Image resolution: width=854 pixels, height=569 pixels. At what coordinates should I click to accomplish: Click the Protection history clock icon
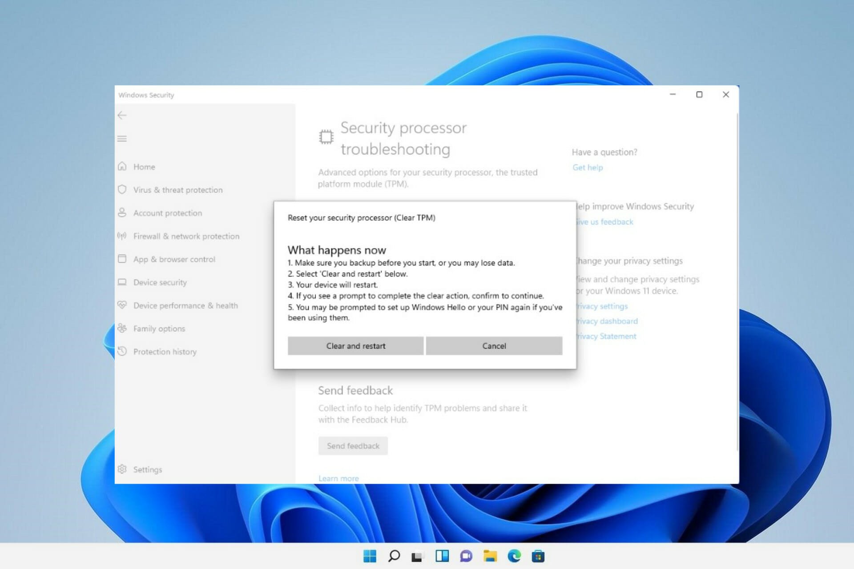(122, 351)
